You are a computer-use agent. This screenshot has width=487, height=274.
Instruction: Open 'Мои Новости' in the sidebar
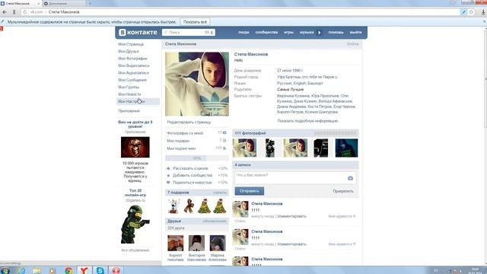click(129, 94)
